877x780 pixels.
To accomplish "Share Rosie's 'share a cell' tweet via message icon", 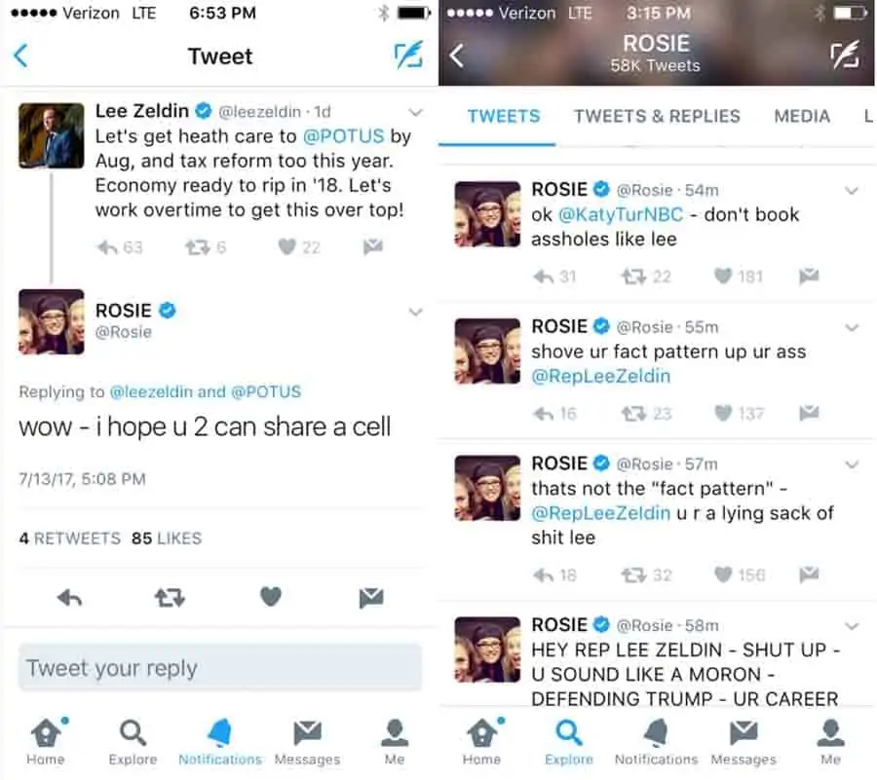I will [x=371, y=598].
